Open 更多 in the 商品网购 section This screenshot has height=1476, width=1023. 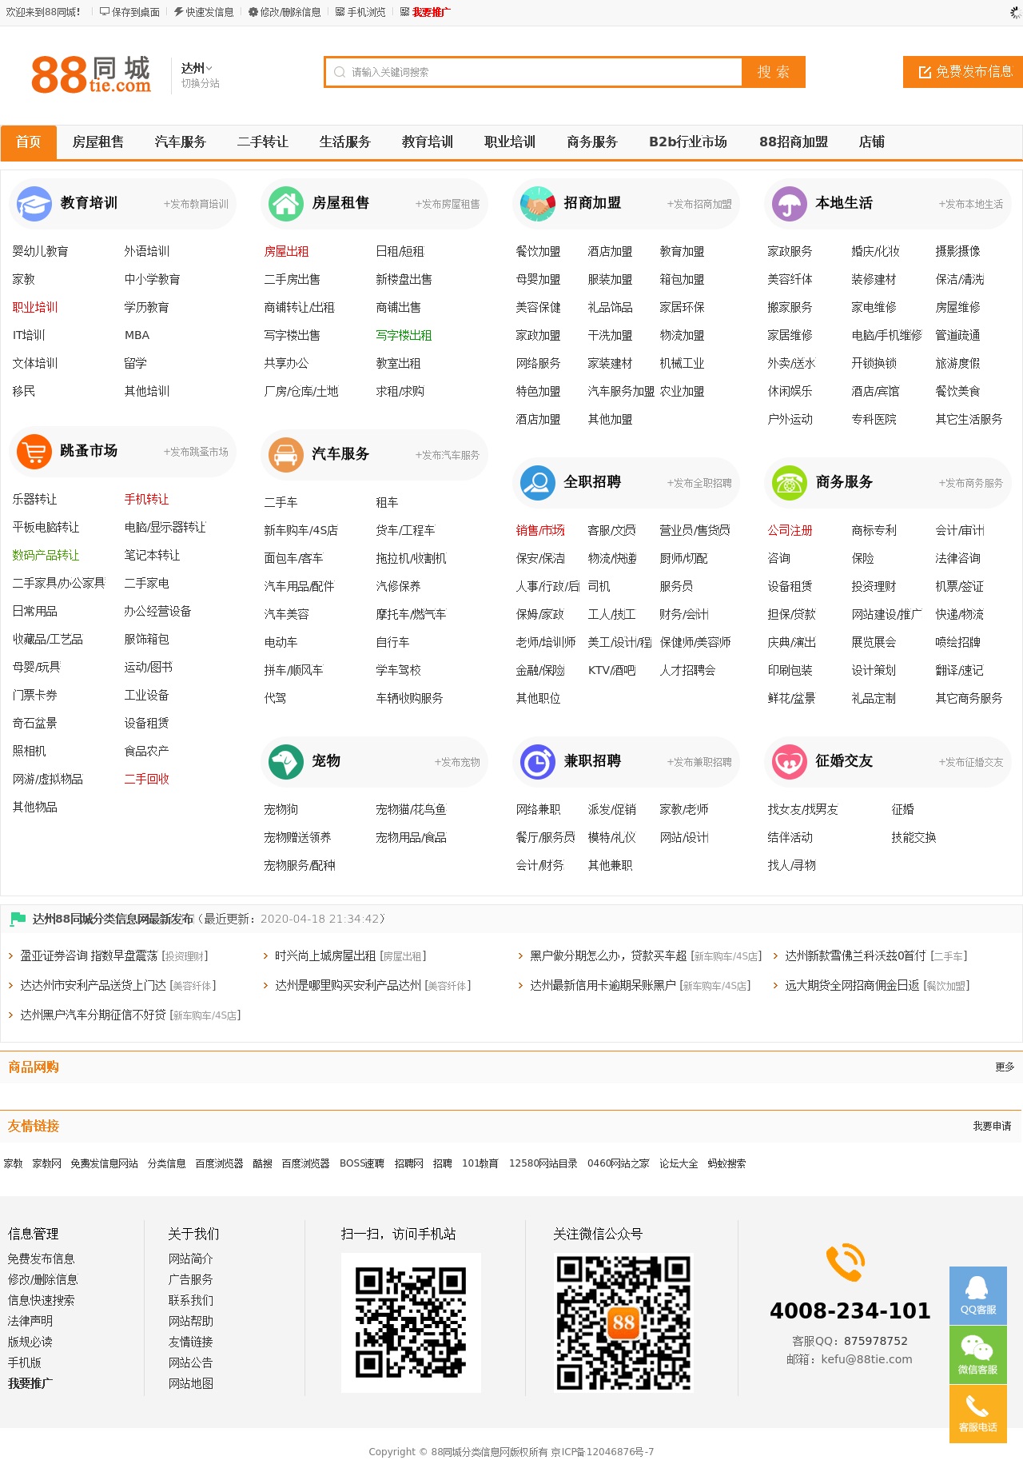[x=1005, y=1067]
